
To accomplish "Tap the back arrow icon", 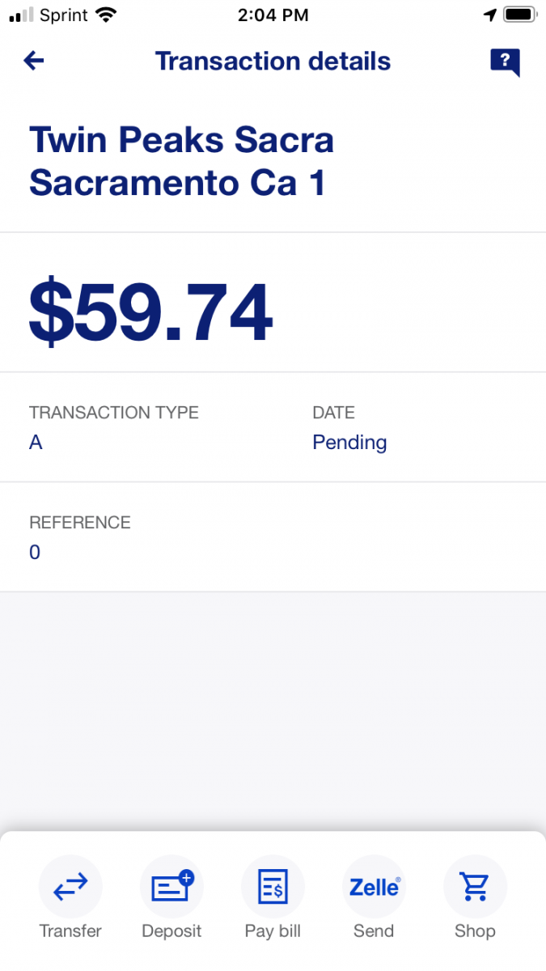I will click(34, 61).
